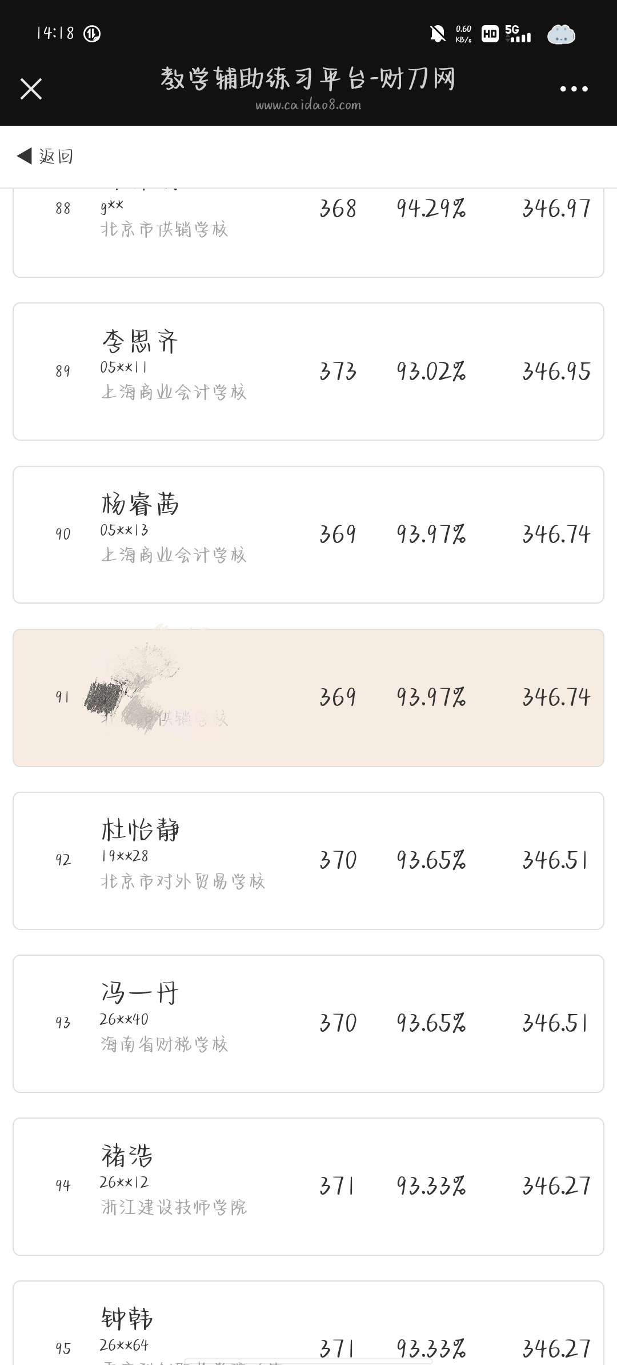Open the three-dot more options menu
This screenshot has height=1365, width=617.
(x=574, y=89)
